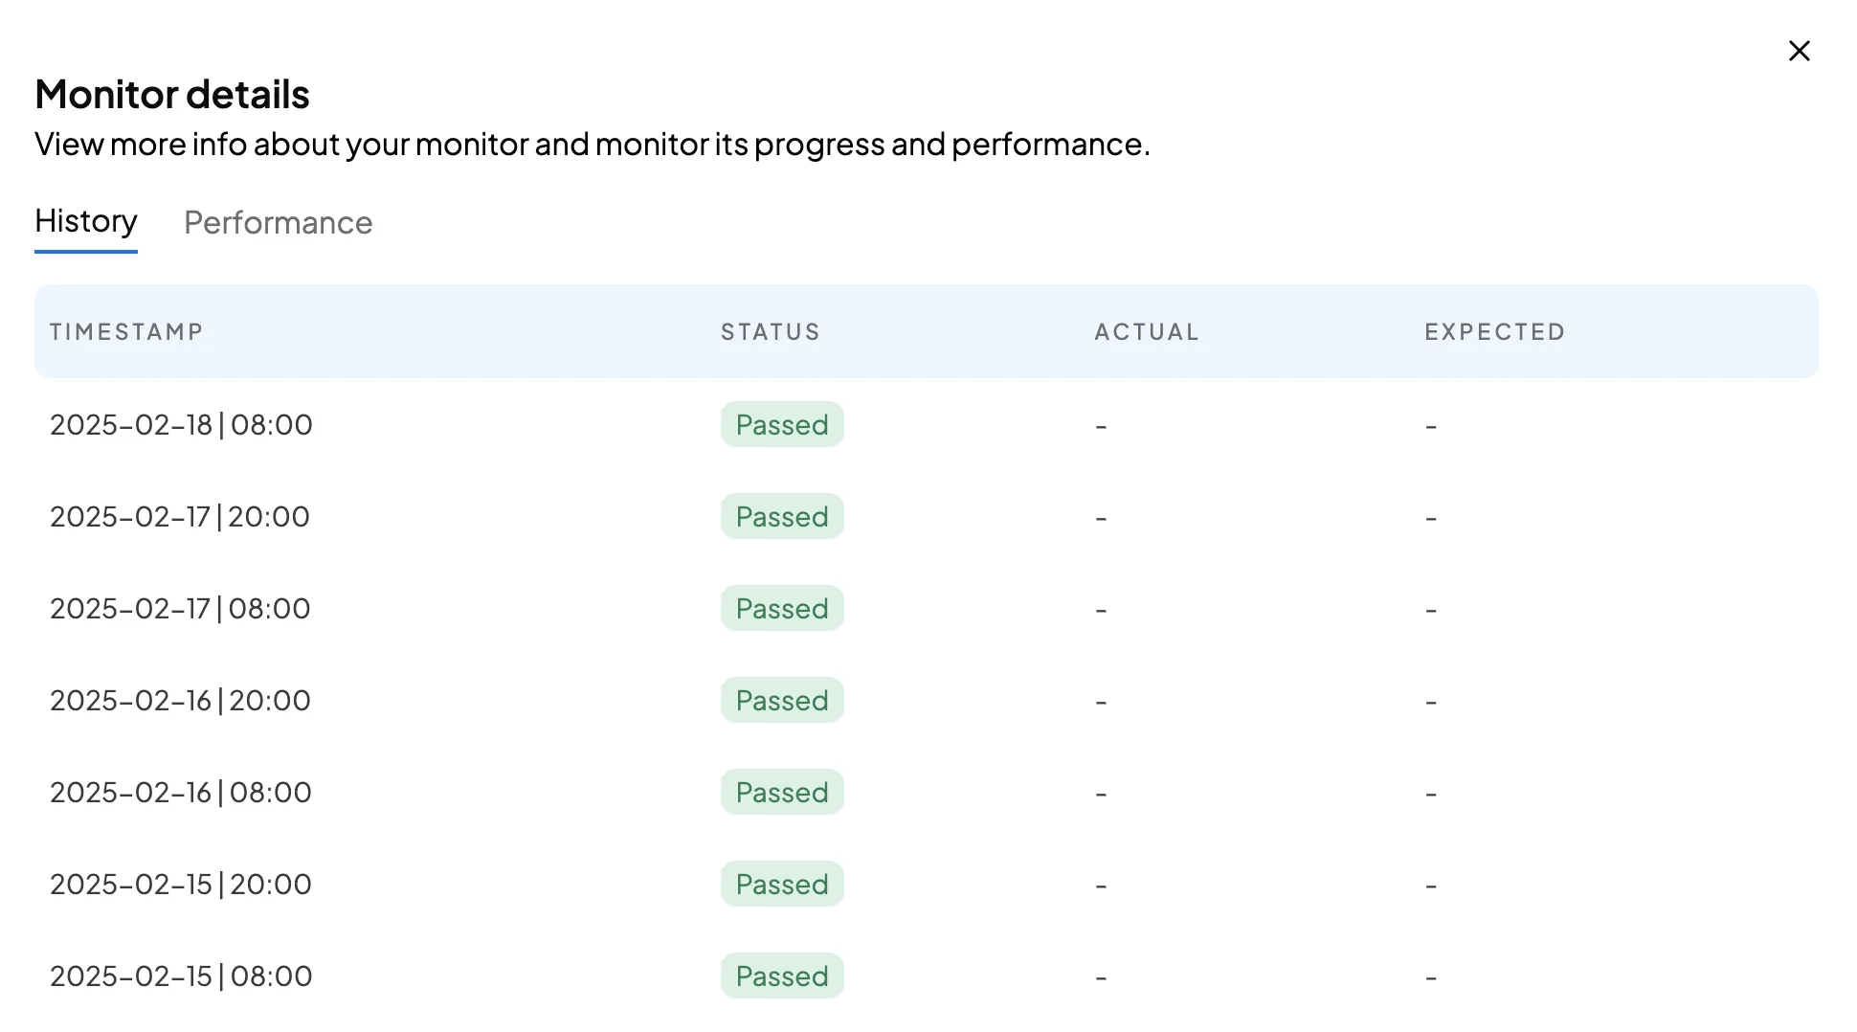Click Passed badge for 2025-02-15 20:00
Screen dimensions: 1857x1032
(782, 885)
